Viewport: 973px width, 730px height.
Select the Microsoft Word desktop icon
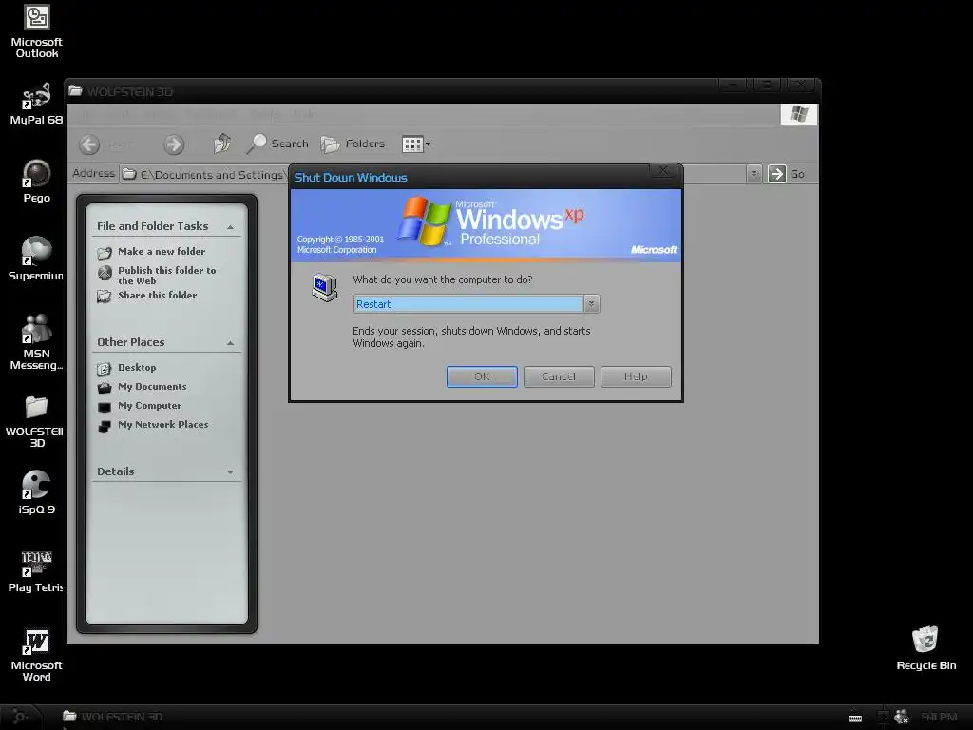click(37, 656)
